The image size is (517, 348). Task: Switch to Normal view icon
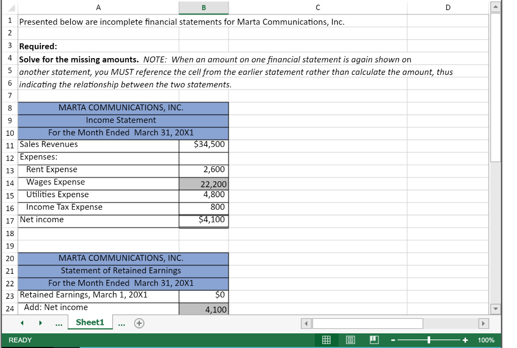(x=326, y=340)
